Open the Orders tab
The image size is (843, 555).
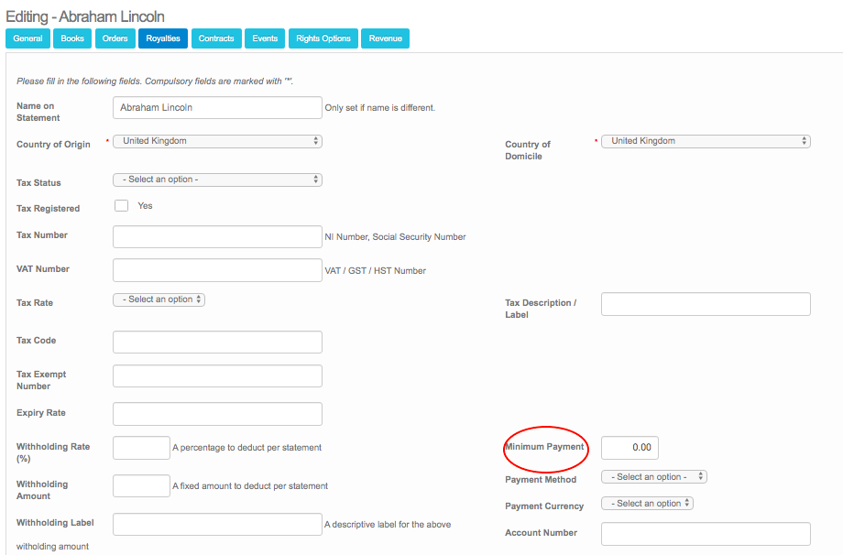click(x=115, y=38)
